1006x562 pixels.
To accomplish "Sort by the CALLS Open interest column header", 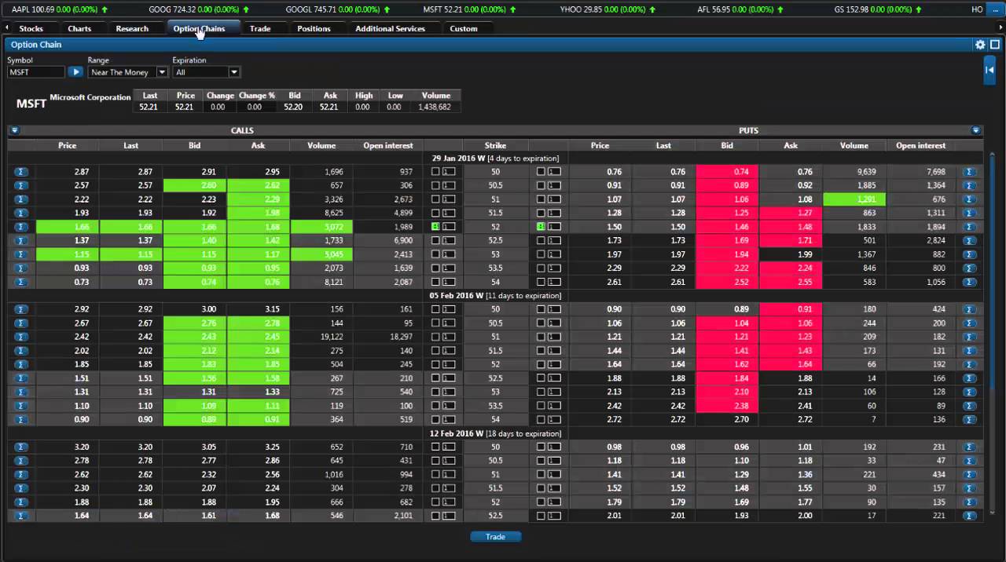I will pyautogui.click(x=387, y=145).
